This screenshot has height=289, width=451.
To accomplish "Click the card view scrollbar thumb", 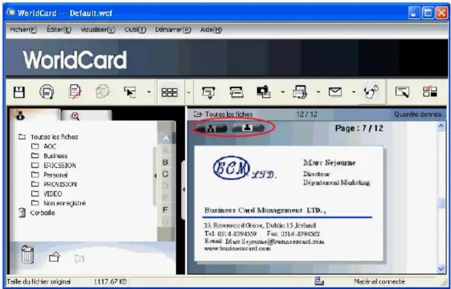I will click(x=441, y=203).
